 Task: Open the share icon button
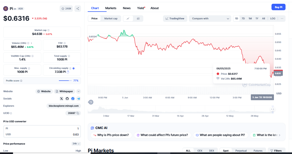point(78,9)
